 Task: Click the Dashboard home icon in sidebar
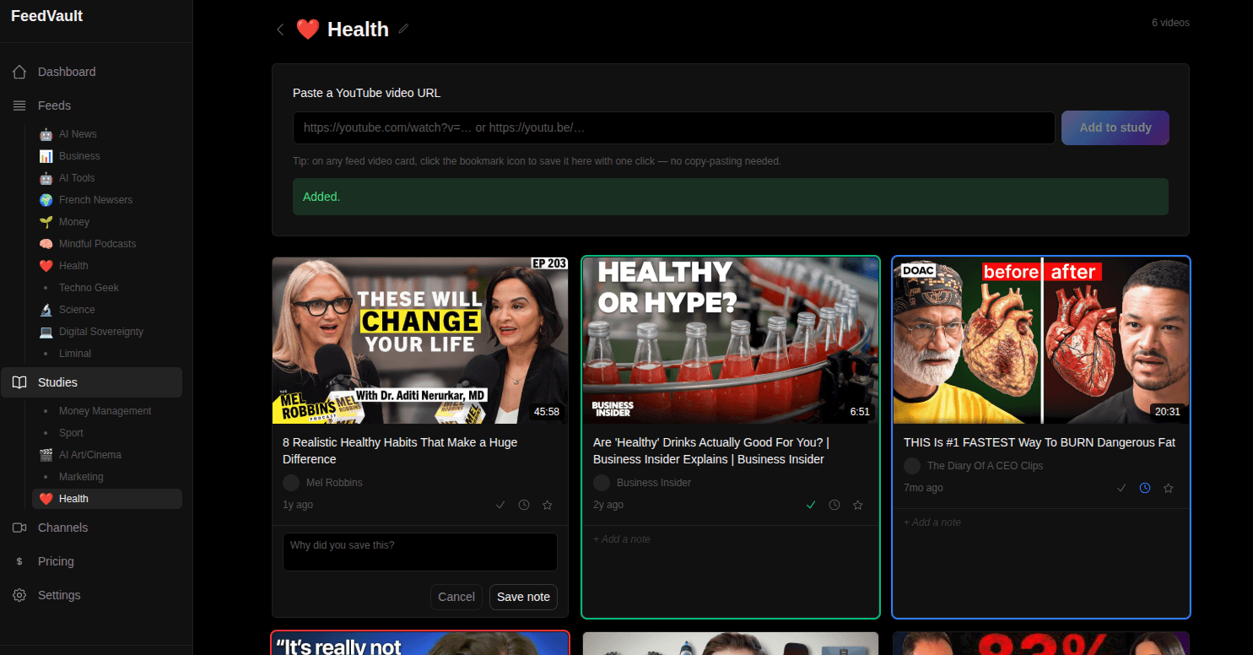pyautogui.click(x=19, y=72)
